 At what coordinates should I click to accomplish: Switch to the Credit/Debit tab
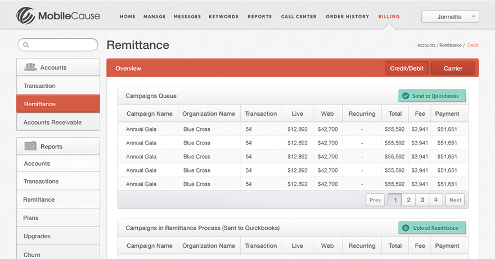tap(407, 69)
